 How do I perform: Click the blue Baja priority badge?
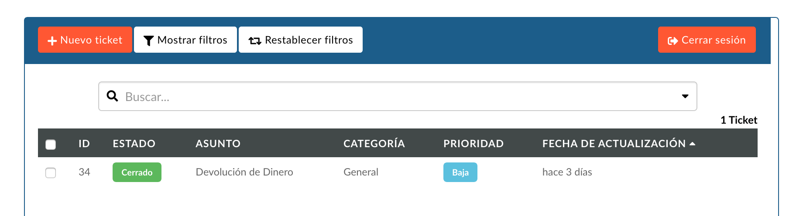[460, 172]
